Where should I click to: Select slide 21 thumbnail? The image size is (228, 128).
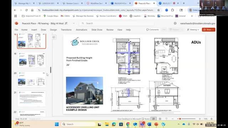coord(32,99)
